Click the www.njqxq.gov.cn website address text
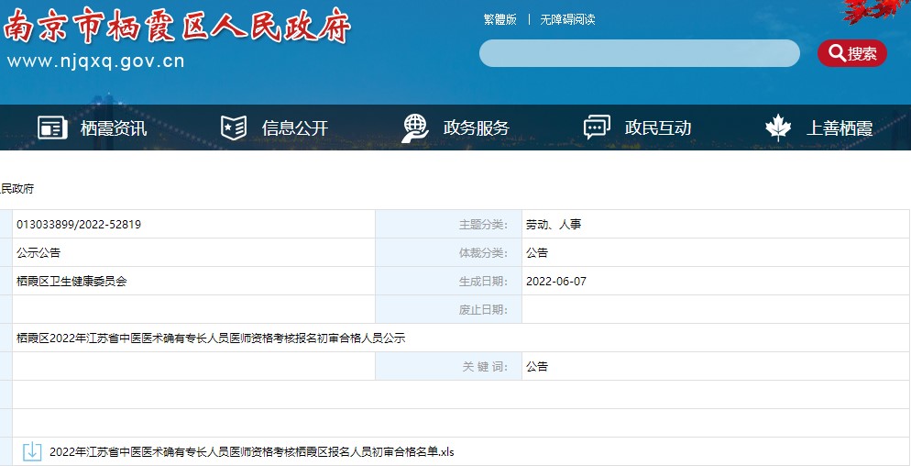Viewport: 911px width, 466px height. [96, 62]
